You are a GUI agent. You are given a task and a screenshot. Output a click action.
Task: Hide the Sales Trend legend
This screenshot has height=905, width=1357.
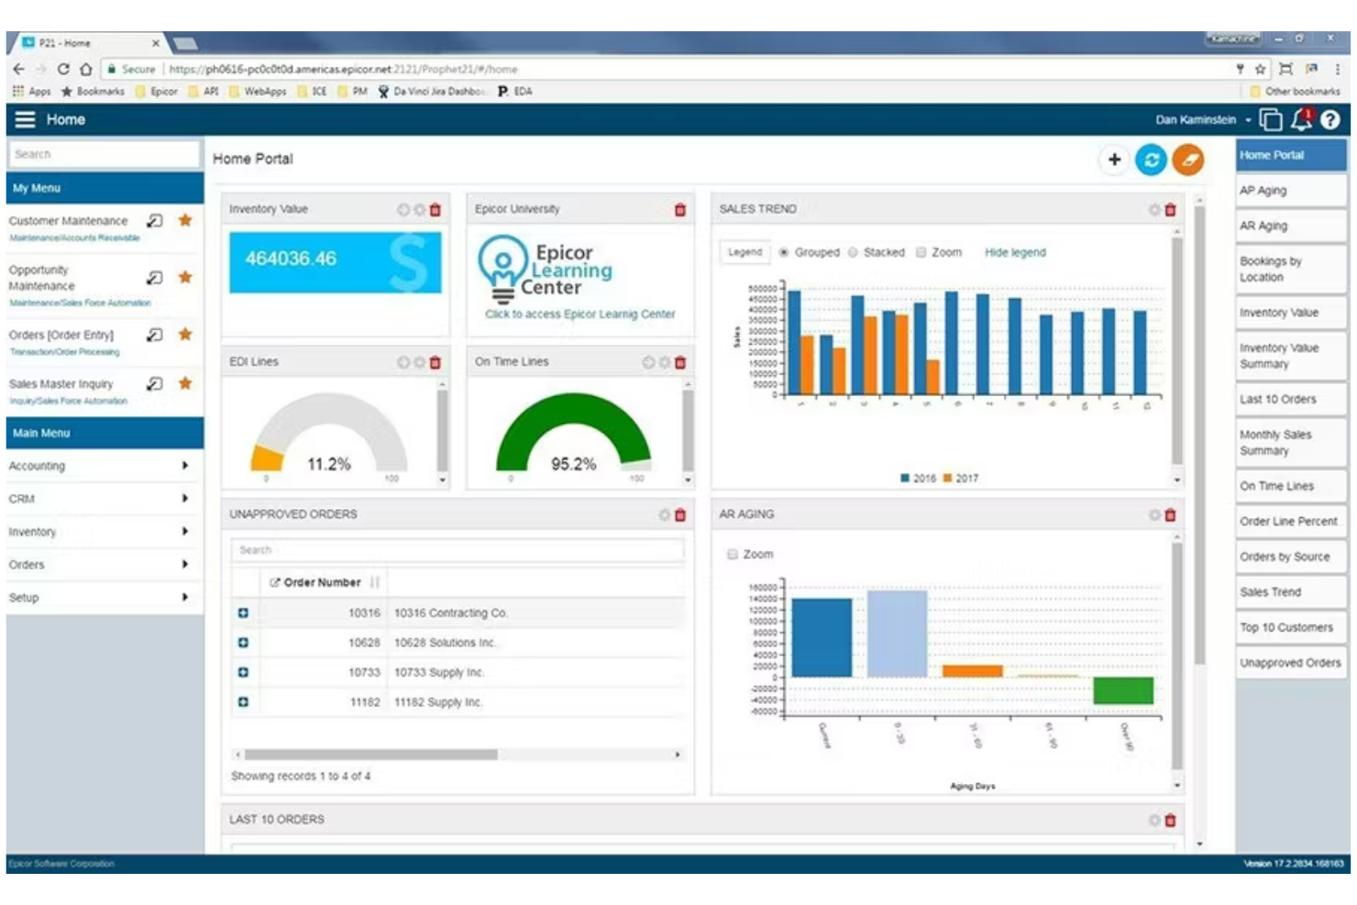tap(1014, 252)
